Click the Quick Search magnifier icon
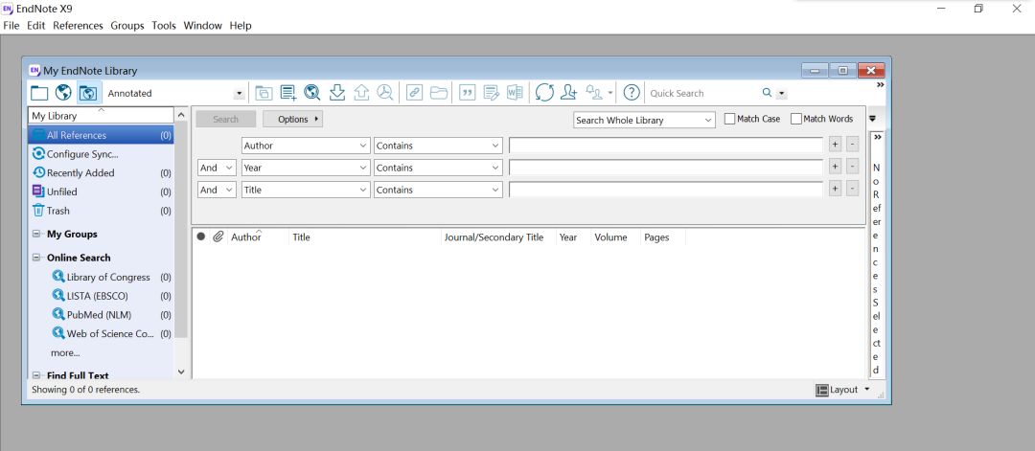 click(767, 93)
